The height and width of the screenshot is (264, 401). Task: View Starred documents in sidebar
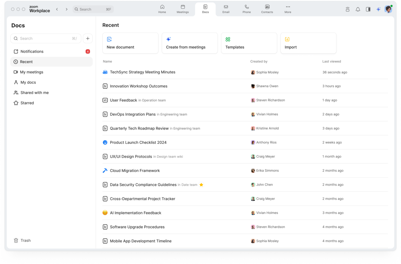click(27, 103)
